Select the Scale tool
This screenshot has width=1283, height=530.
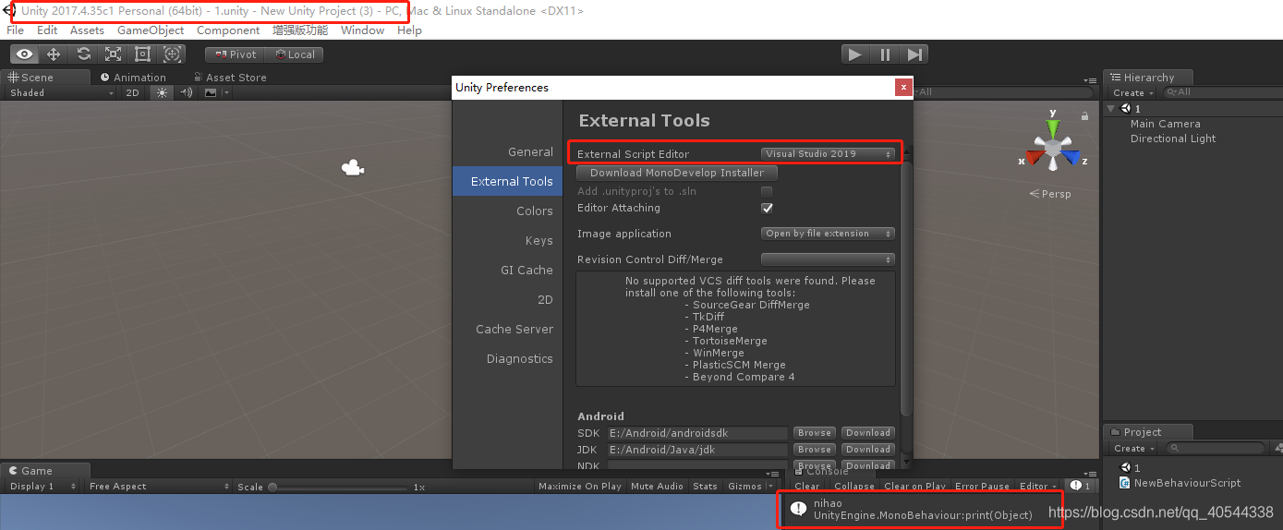(113, 54)
